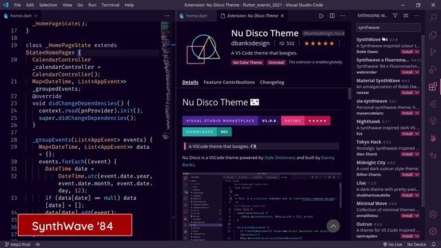The width and height of the screenshot is (441, 248).
Task: Select the Details tab
Action: [x=190, y=82]
